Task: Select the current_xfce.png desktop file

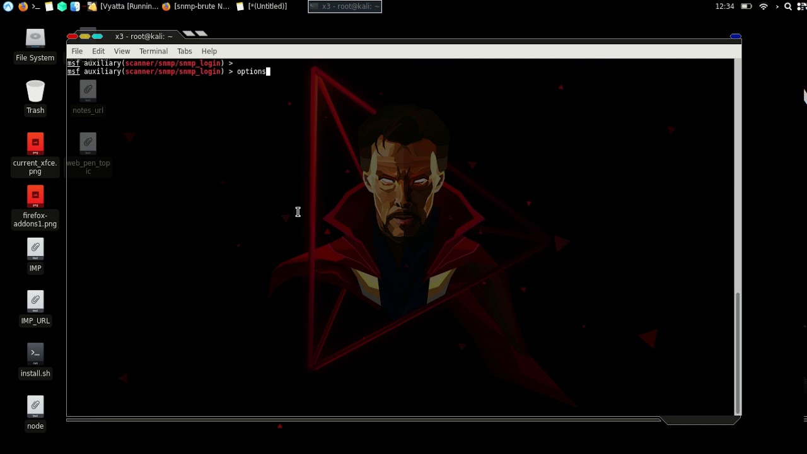Action: point(35,154)
